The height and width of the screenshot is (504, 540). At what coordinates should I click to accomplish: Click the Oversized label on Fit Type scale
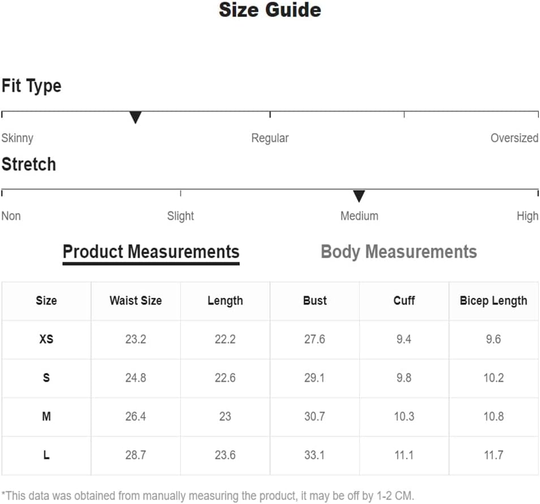514,138
